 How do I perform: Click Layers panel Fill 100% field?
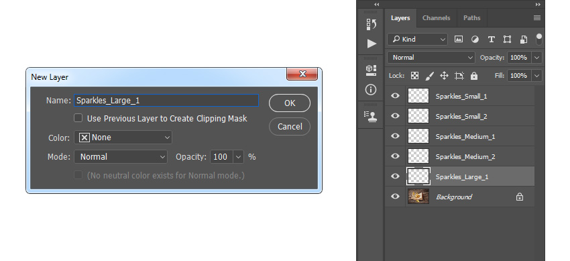click(520, 76)
